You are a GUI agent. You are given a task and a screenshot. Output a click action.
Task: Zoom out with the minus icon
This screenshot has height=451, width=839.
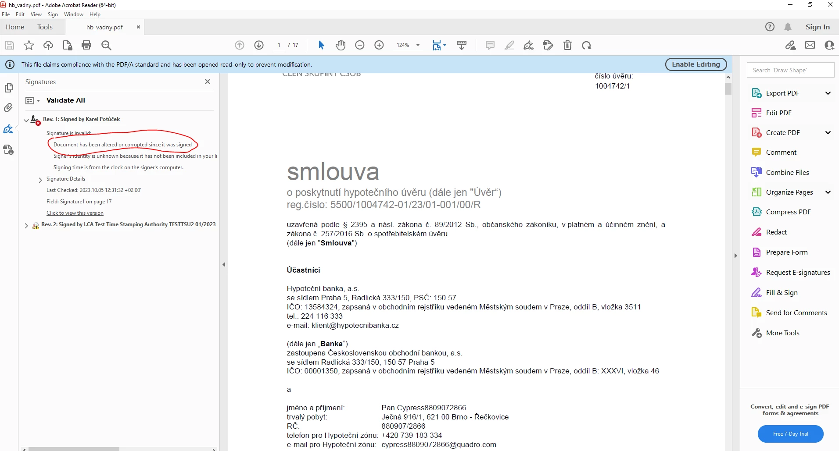point(360,45)
